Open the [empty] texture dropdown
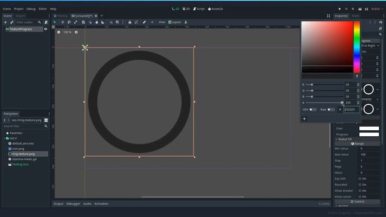This screenshot has height=217, width=386. click(370, 99)
